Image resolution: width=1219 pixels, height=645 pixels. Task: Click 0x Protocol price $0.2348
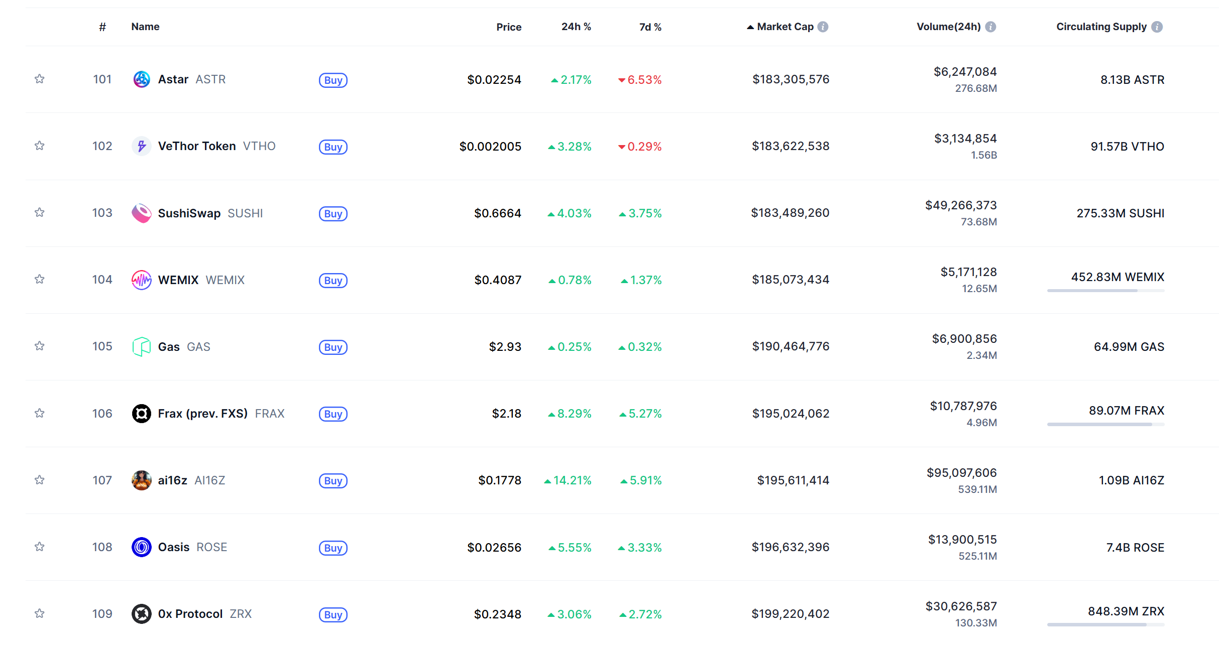[x=498, y=614]
